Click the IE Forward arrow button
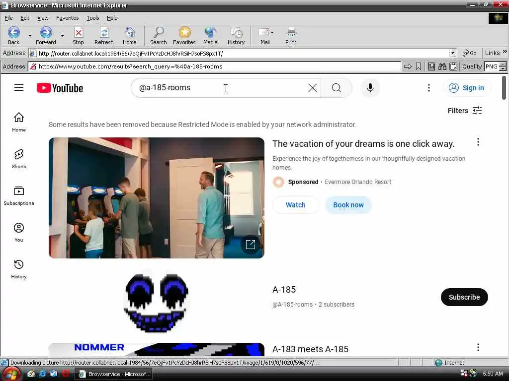 [46, 36]
